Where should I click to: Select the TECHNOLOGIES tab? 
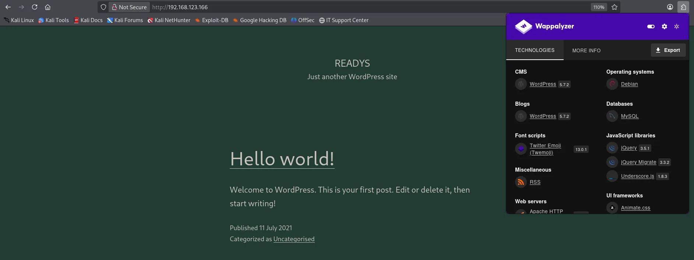(x=535, y=50)
